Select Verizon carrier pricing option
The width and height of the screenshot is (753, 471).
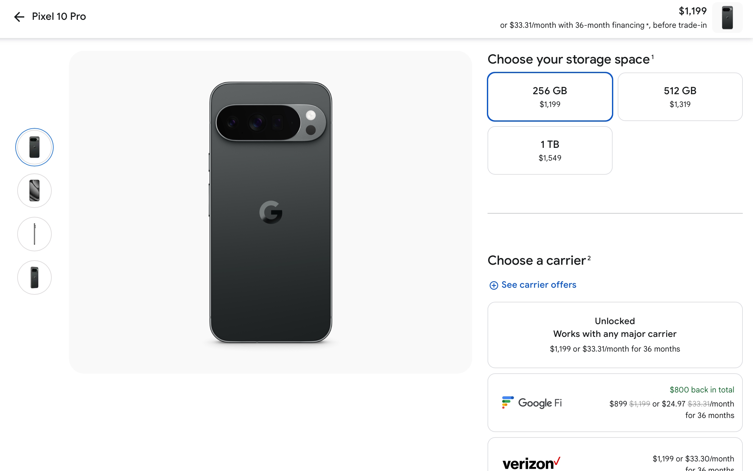615,455
